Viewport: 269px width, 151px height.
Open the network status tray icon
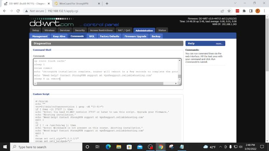[236, 147]
